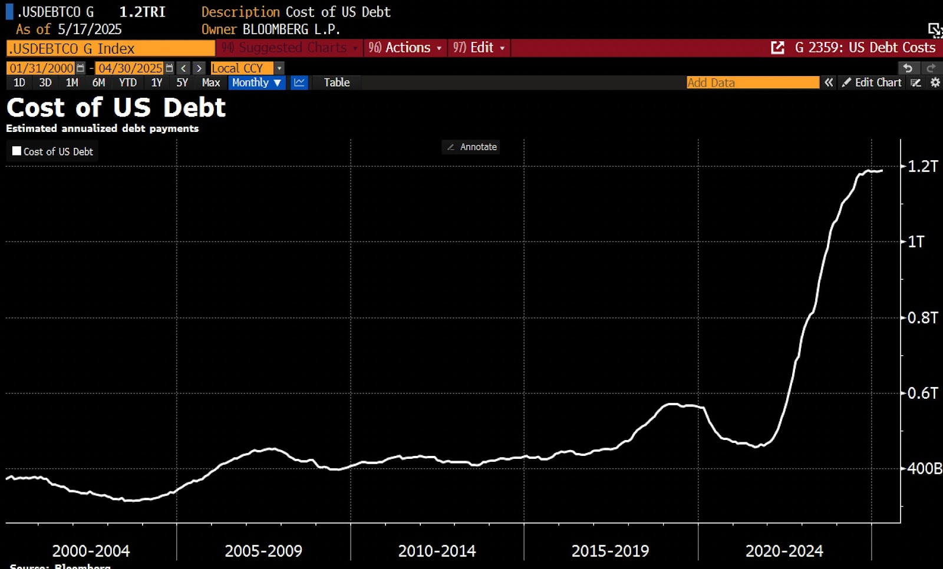Click Owner BLOOMBERG L.P. text
The width and height of the screenshot is (943, 569).
271,29
